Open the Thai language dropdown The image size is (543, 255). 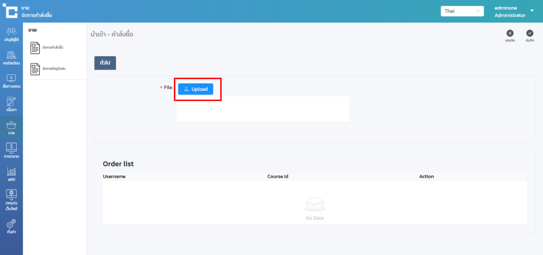[x=462, y=11]
